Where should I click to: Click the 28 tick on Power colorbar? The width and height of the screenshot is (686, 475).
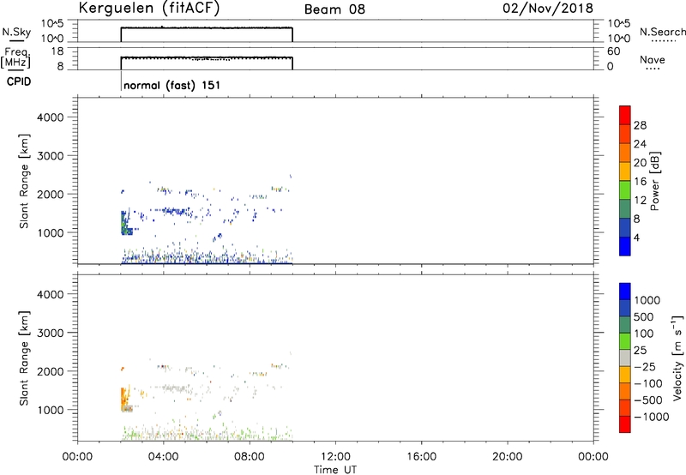[x=640, y=125]
